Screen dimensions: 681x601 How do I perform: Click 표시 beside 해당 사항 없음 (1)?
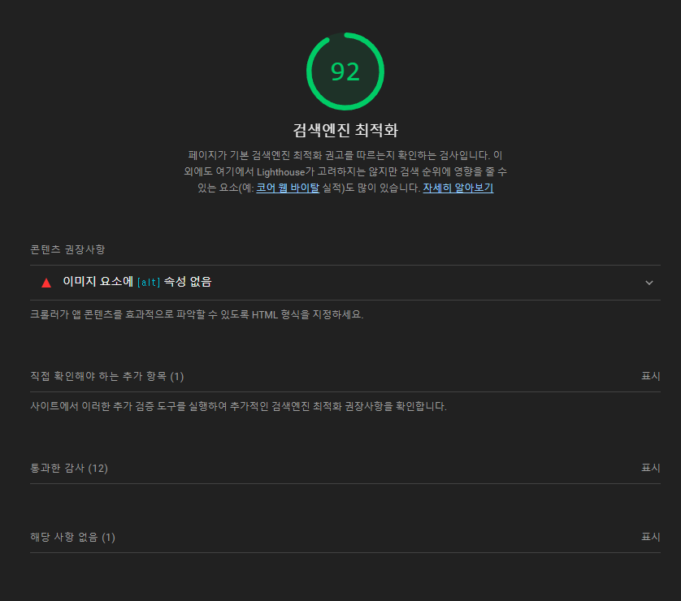point(651,537)
